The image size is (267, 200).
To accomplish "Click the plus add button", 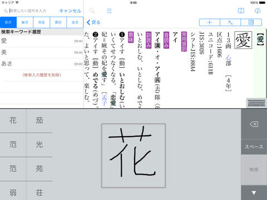I will click(x=210, y=22).
